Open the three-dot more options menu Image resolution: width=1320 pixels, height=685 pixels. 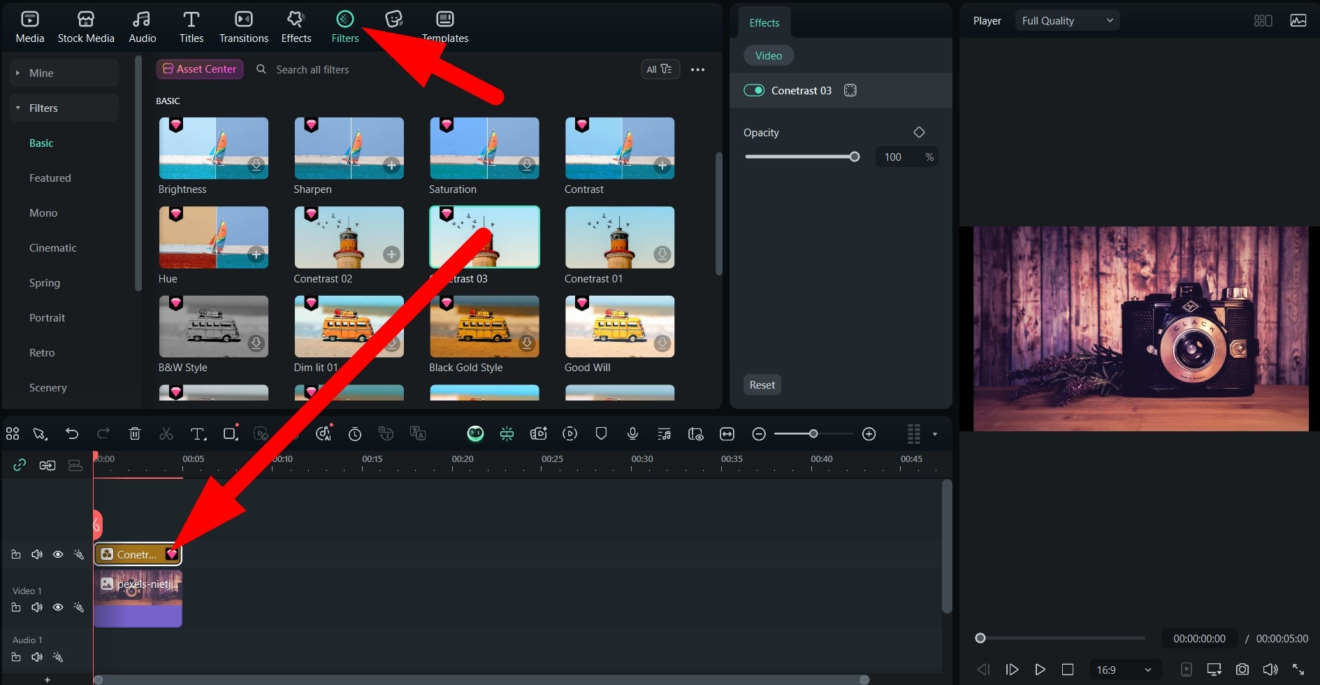[x=697, y=70]
